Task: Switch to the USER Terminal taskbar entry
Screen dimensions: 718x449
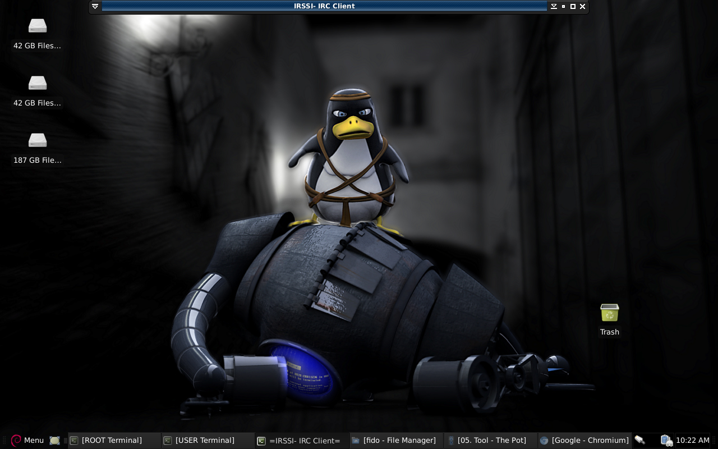Action: coord(208,441)
